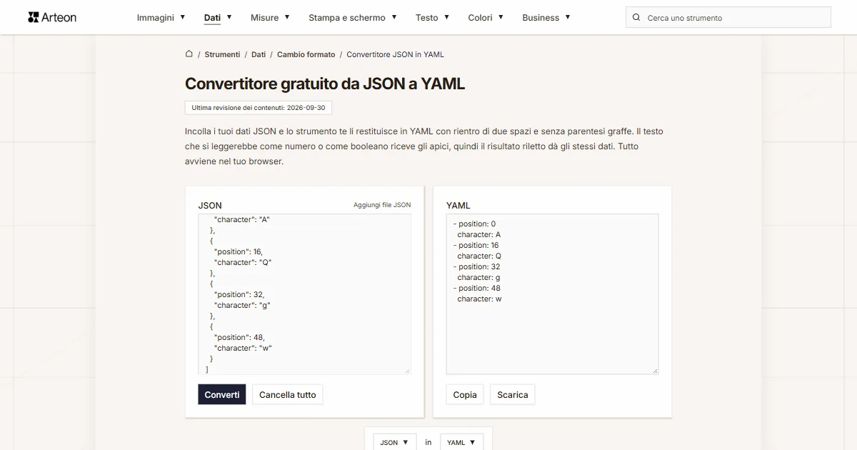Open the Dati menu
The image size is (857, 450).
(x=218, y=17)
